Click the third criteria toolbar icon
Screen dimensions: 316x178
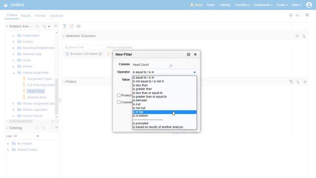tap(79, 26)
